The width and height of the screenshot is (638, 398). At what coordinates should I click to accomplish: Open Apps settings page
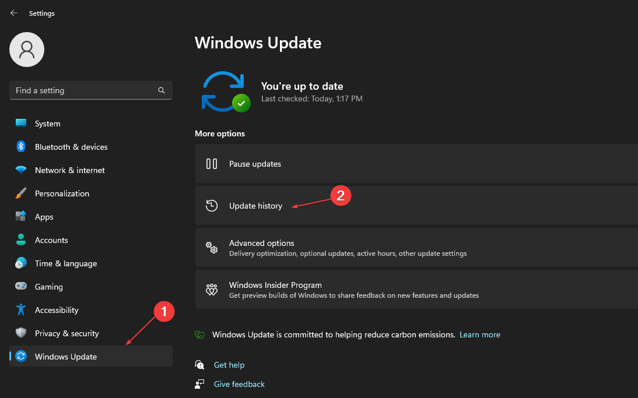(x=91, y=217)
